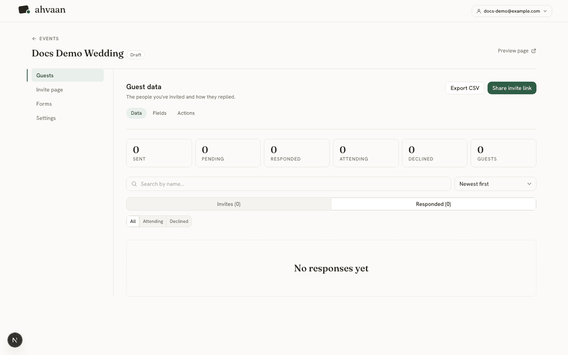
Task: Click the Guests stat card
Action: [503, 153]
